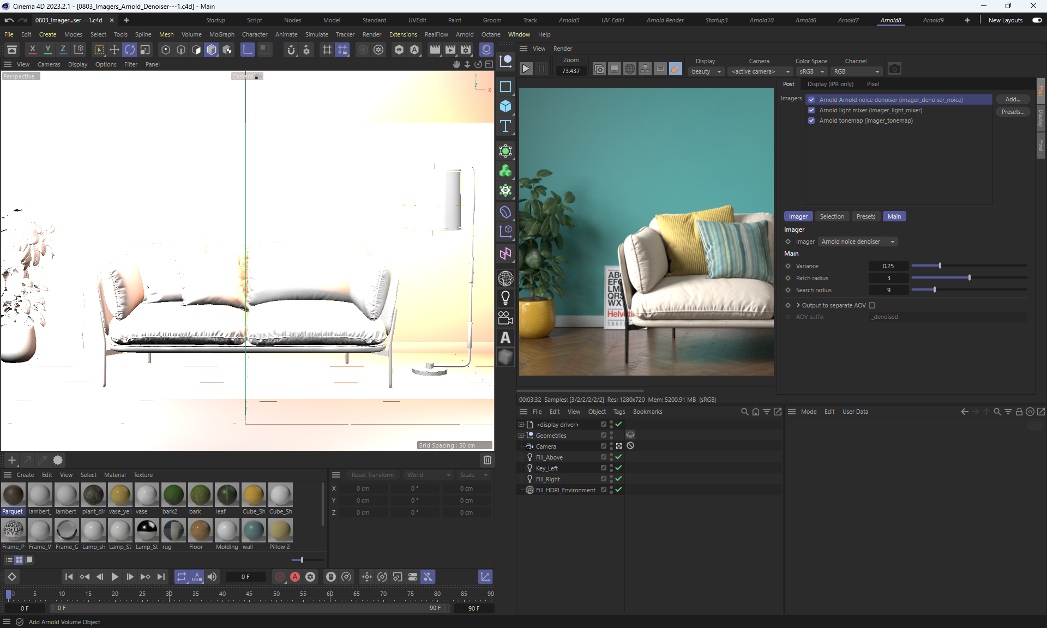Click the Presets... button
The height and width of the screenshot is (628, 1047).
pos(1012,112)
